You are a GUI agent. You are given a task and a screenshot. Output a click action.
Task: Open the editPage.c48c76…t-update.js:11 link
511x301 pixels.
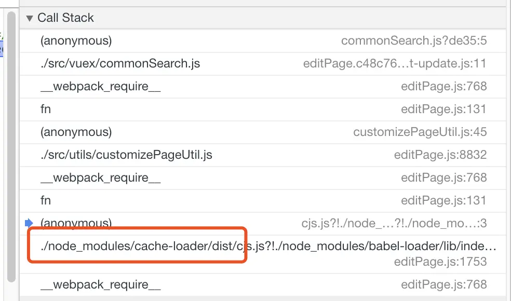[395, 64]
